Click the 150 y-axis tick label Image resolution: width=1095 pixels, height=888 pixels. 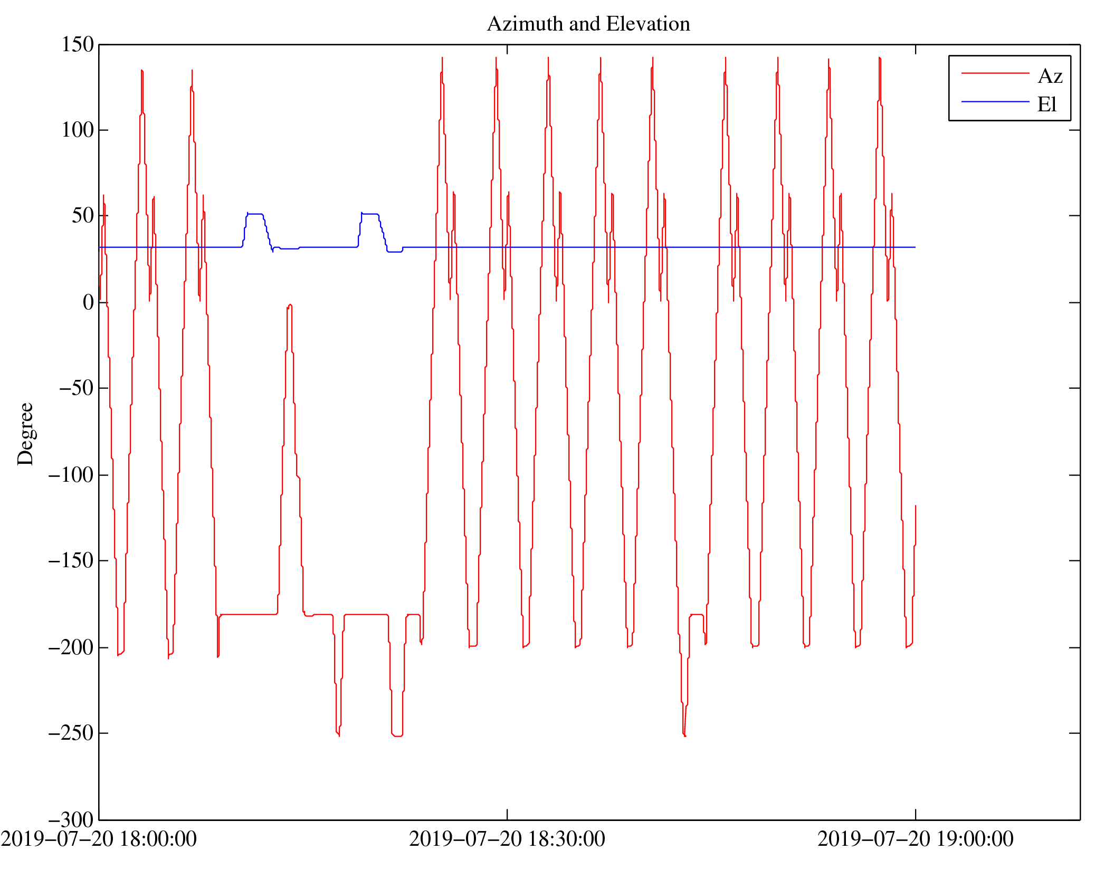(x=78, y=45)
